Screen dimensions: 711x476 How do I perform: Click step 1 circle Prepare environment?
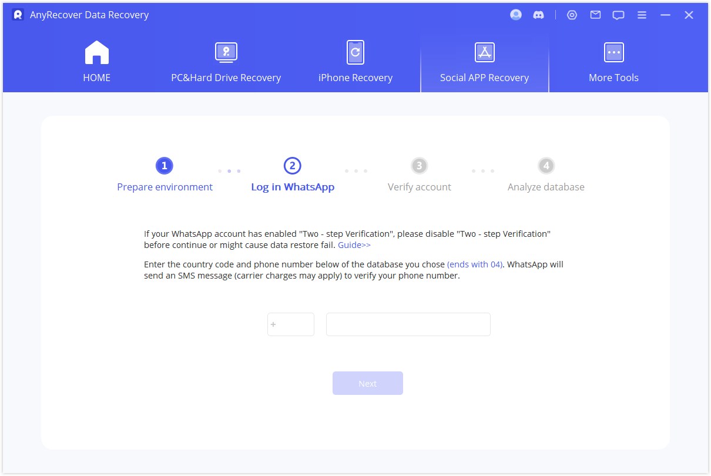coord(165,166)
